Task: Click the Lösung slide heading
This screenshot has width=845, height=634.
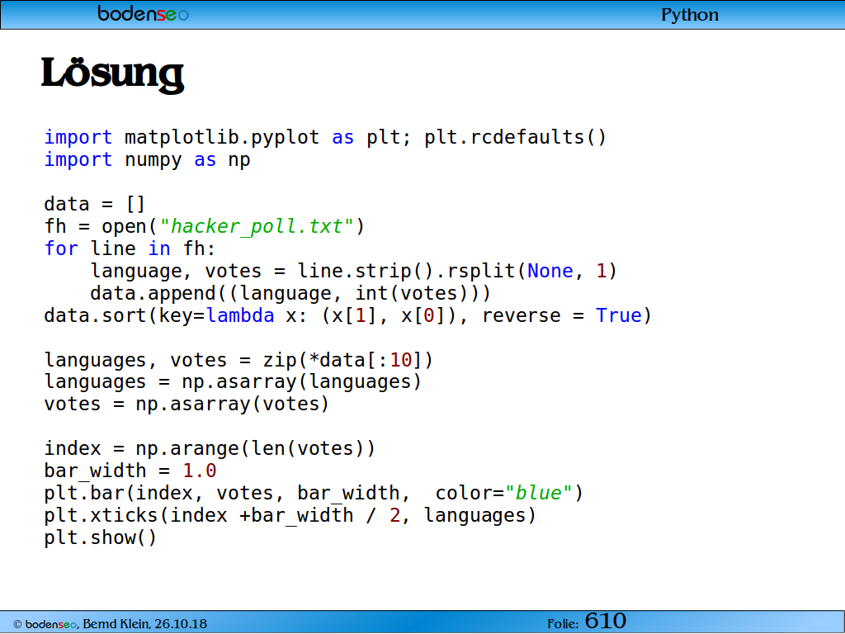Action: click(x=112, y=74)
